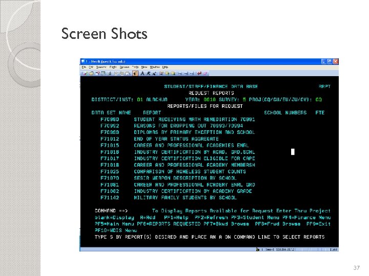Click the PF1=Help hint text

point(176,217)
